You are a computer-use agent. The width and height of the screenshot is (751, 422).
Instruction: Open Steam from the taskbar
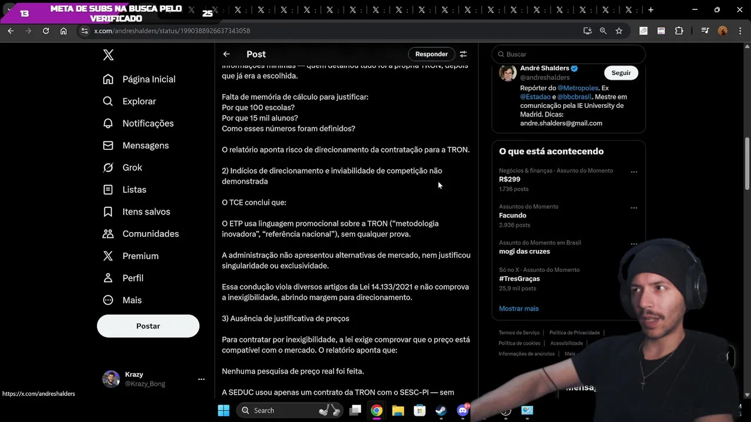(441, 410)
